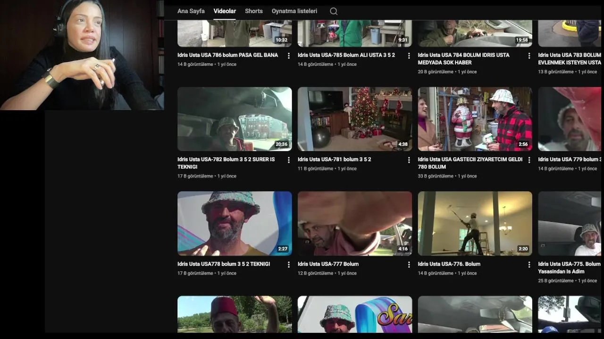Play the USA 779 bolum thumbnail

click(x=570, y=119)
